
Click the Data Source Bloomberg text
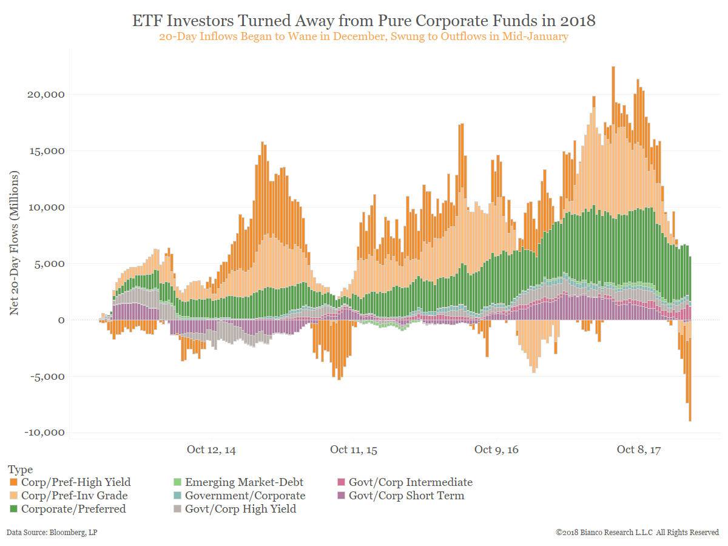pos(52,533)
